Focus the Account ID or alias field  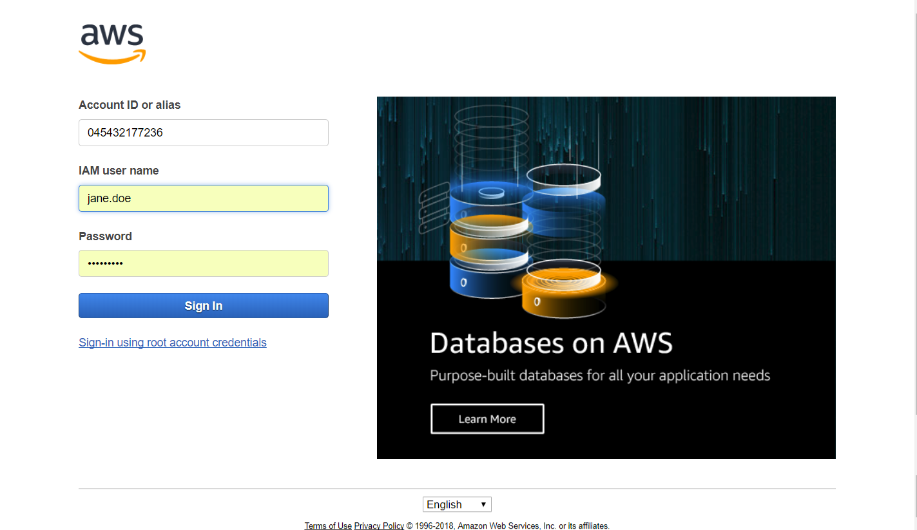pos(204,133)
